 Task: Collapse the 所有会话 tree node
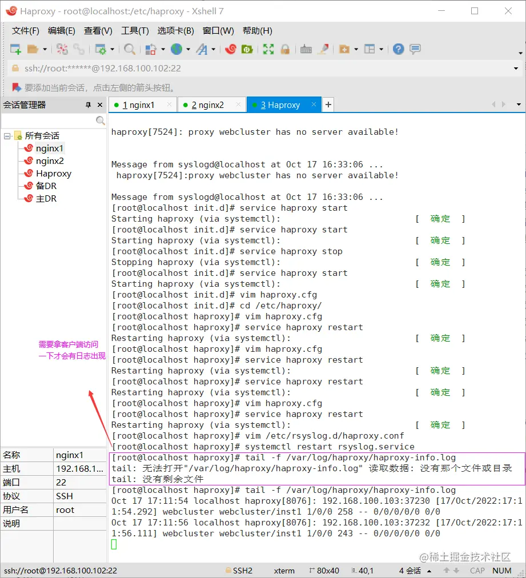pyautogui.click(x=7, y=136)
